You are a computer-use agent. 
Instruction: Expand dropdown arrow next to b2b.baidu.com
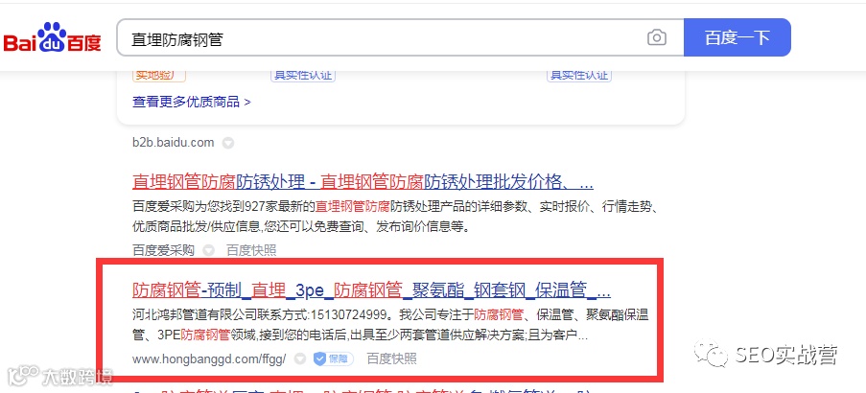click(x=227, y=143)
